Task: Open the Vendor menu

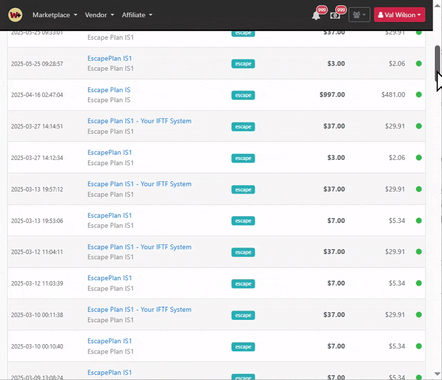Action: click(x=99, y=15)
